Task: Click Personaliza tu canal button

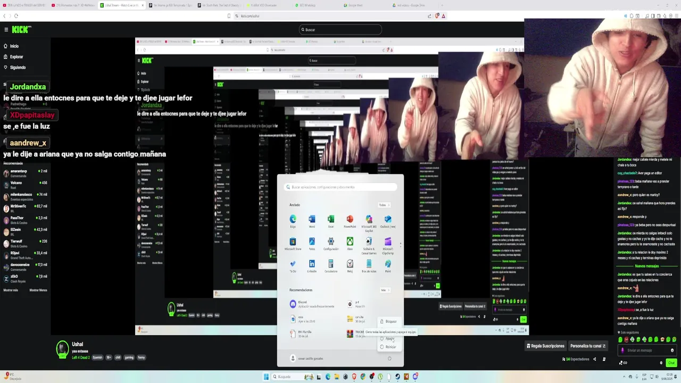Action: click(x=588, y=346)
